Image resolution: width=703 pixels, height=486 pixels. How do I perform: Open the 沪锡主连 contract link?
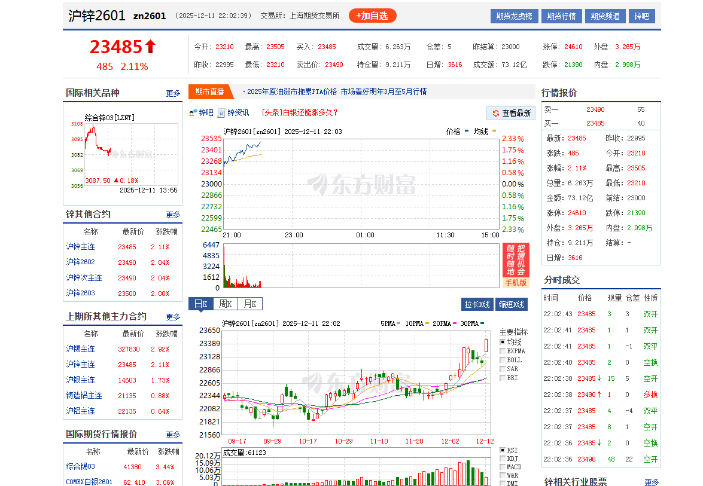click(81, 349)
